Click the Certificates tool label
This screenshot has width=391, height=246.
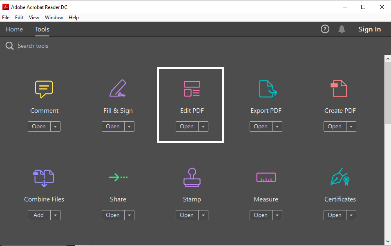coord(340,199)
